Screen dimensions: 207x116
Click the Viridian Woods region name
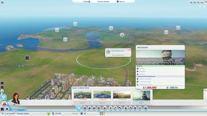coord(103,2)
